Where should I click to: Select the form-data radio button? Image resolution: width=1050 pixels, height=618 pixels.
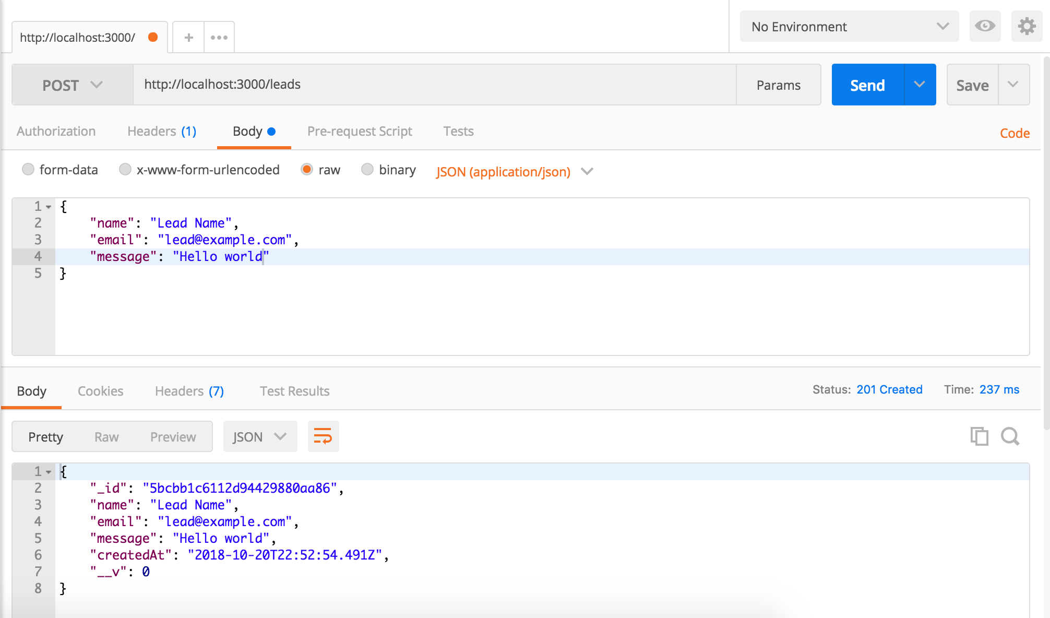coord(28,170)
